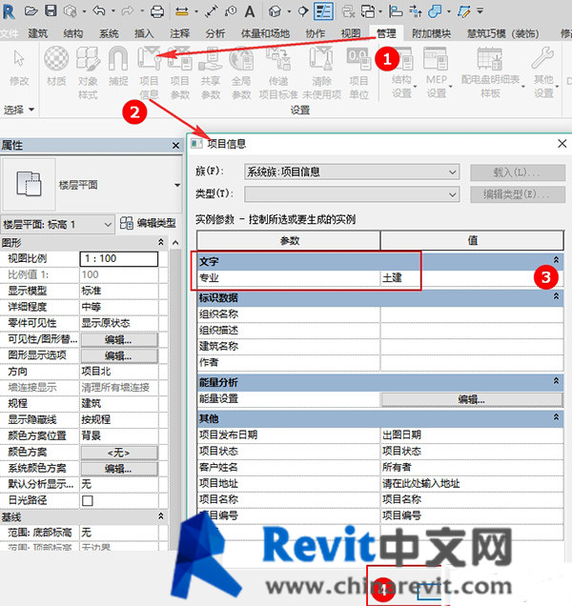Click the 专业 value cell showing 土建
The width and height of the screenshot is (572, 606).
pyautogui.click(x=472, y=278)
